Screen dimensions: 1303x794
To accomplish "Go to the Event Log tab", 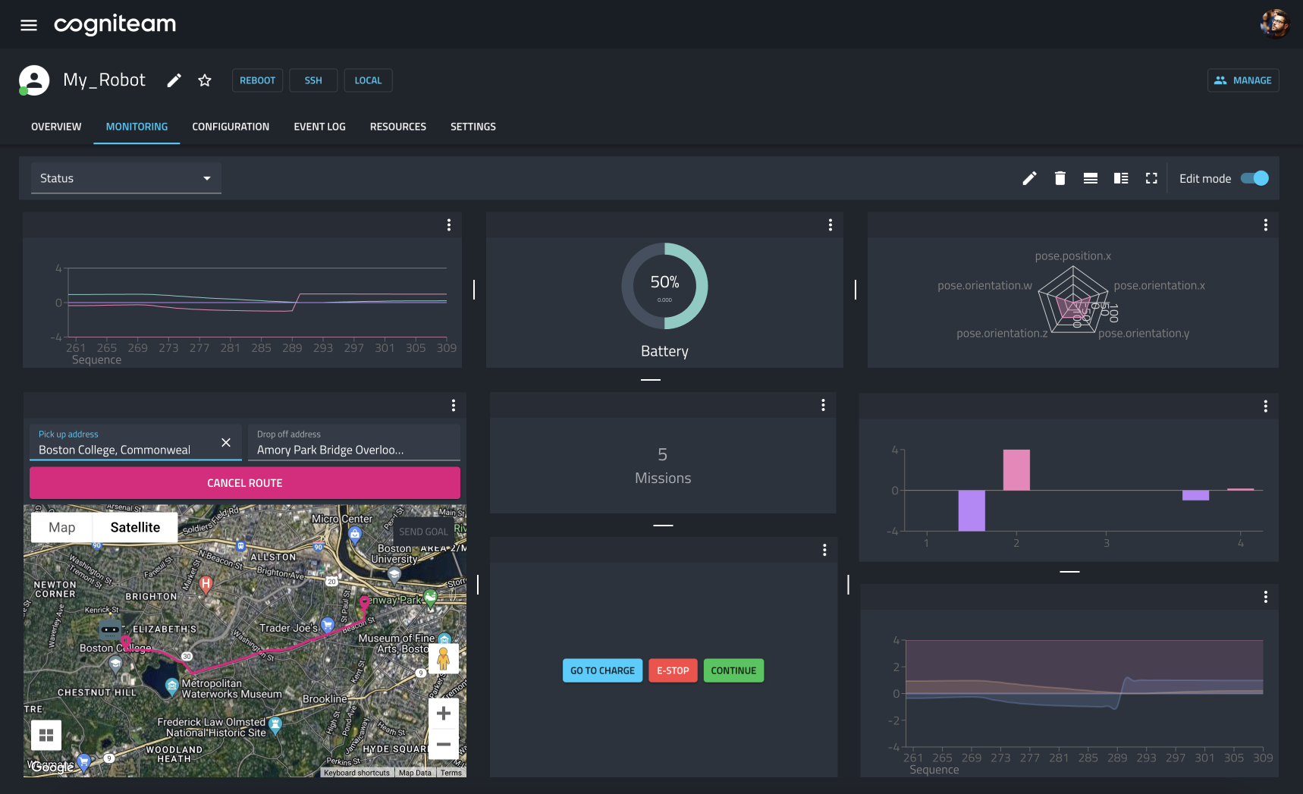I will 320,127.
